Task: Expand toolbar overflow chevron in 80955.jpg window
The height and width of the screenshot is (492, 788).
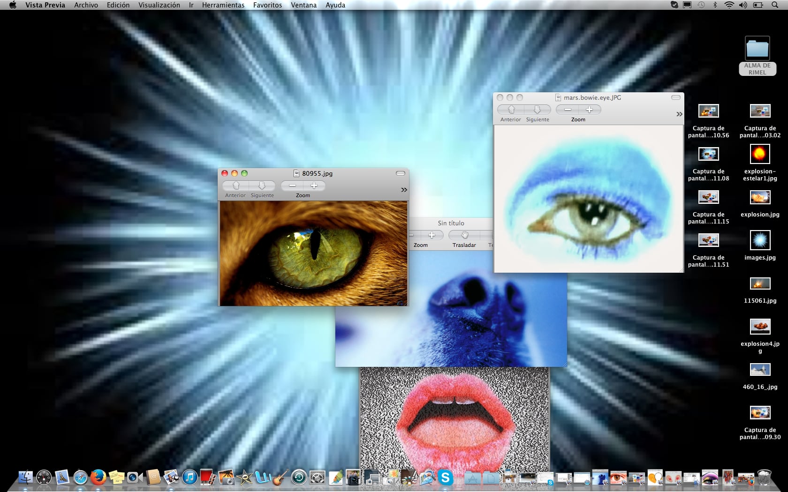Action: tap(403, 190)
